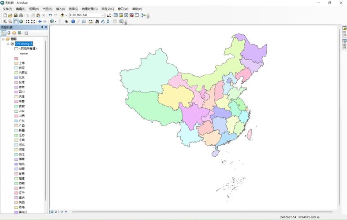Open the 插入(I) menu

point(60,9)
